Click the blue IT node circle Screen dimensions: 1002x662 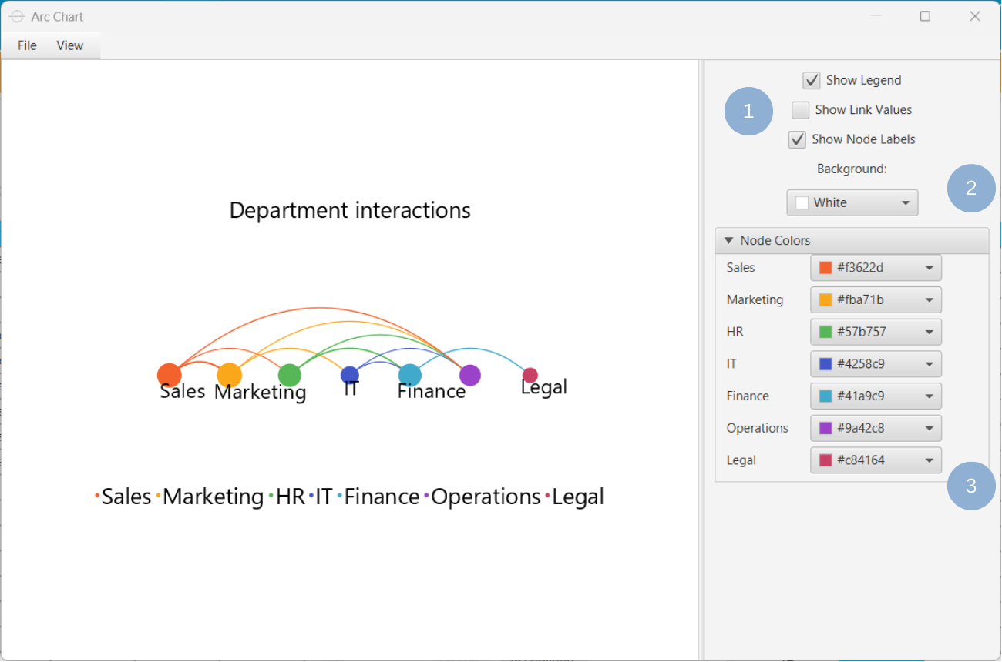350,375
